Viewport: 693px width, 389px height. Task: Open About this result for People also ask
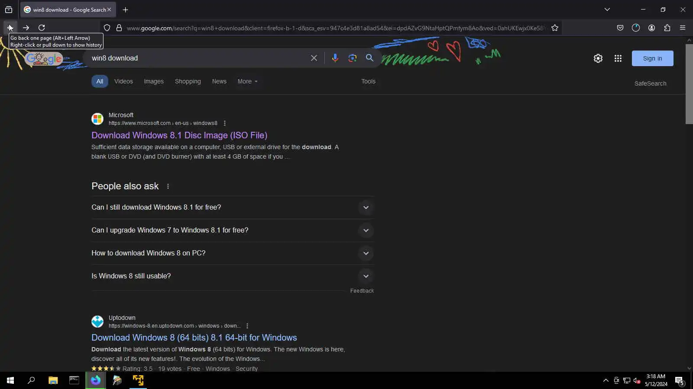(x=168, y=186)
